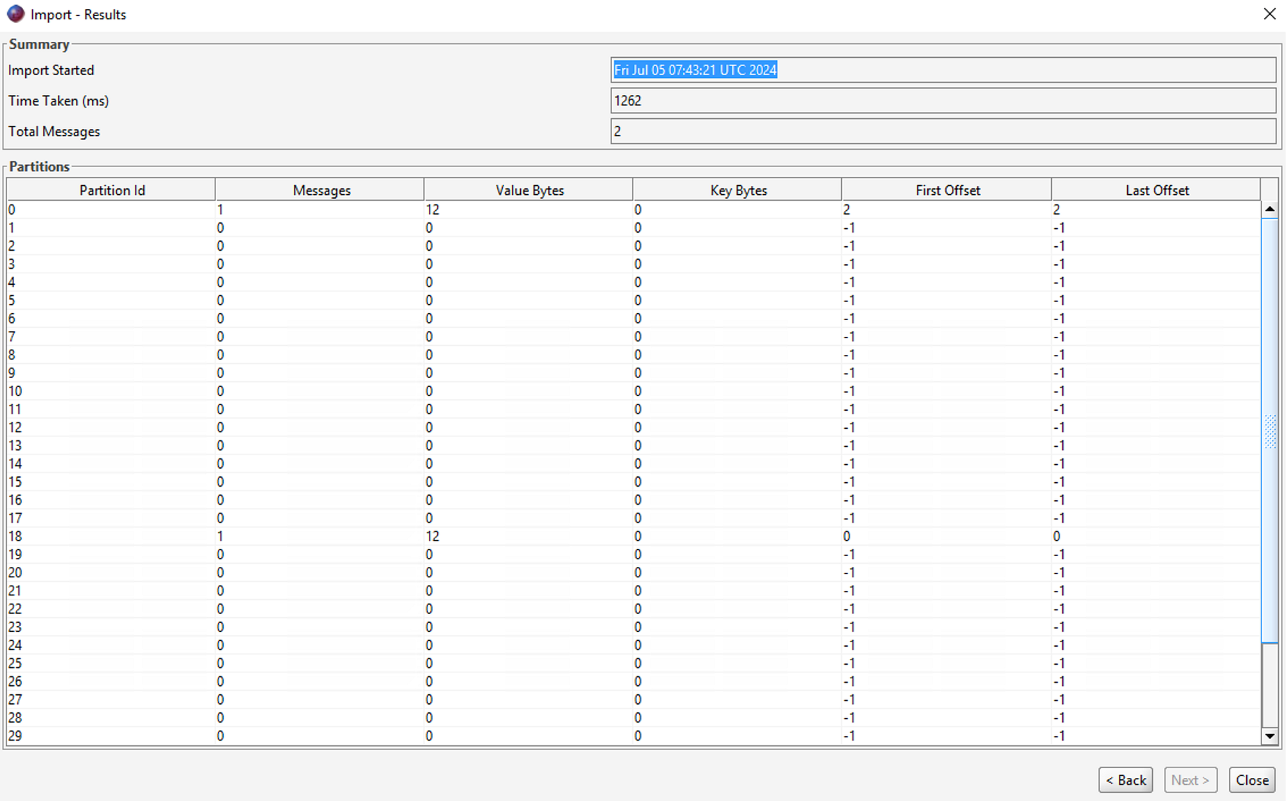Viewport: 1286px width, 801px height.
Task: Click the Back button
Action: [x=1126, y=780]
